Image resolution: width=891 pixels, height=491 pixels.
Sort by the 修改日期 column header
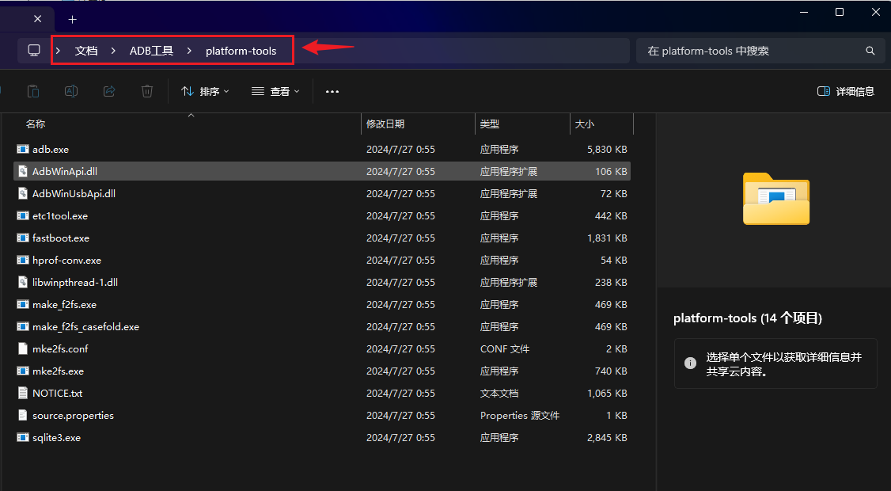(385, 124)
